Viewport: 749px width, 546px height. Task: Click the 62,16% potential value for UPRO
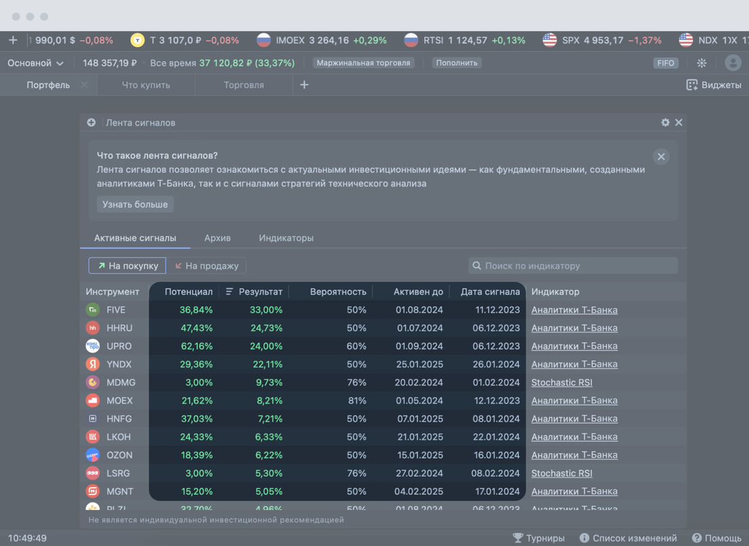(x=197, y=347)
